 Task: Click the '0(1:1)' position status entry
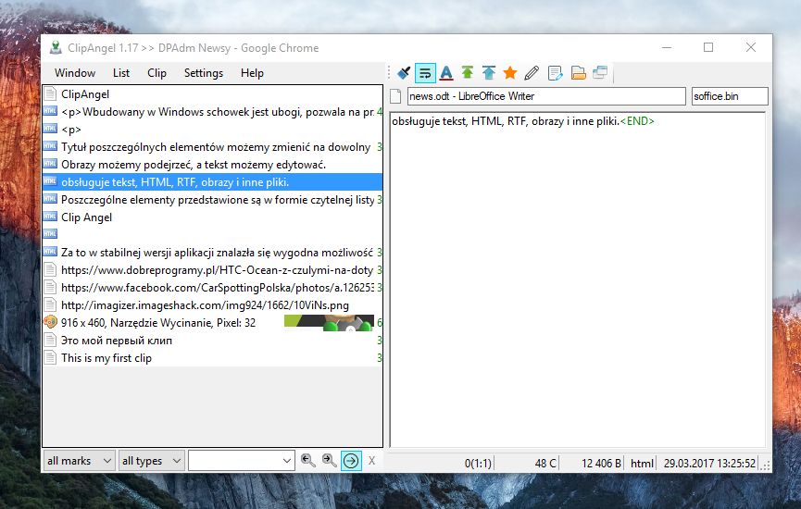pos(478,463)
